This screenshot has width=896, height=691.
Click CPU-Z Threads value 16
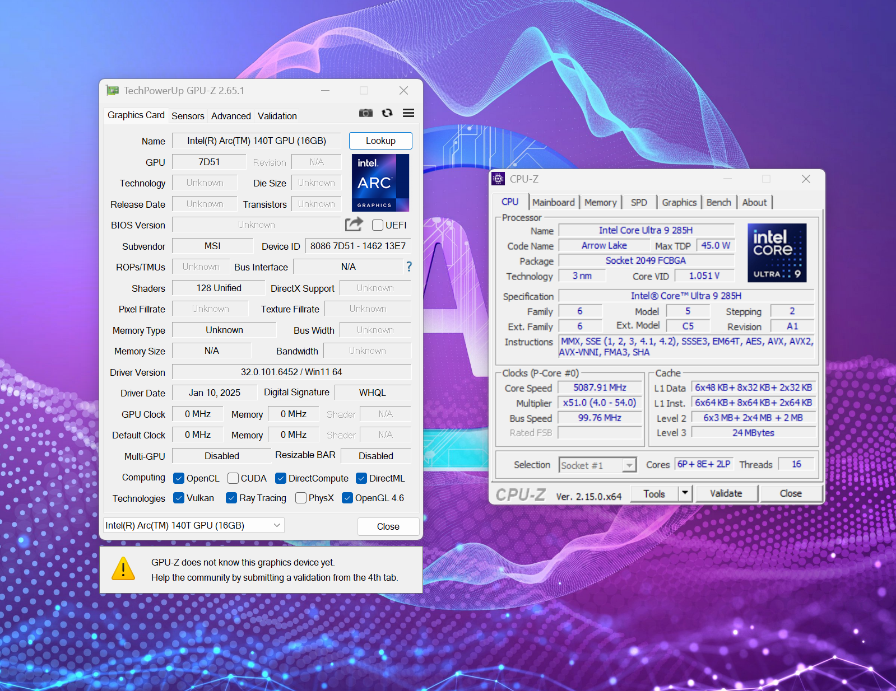[796, 464]
